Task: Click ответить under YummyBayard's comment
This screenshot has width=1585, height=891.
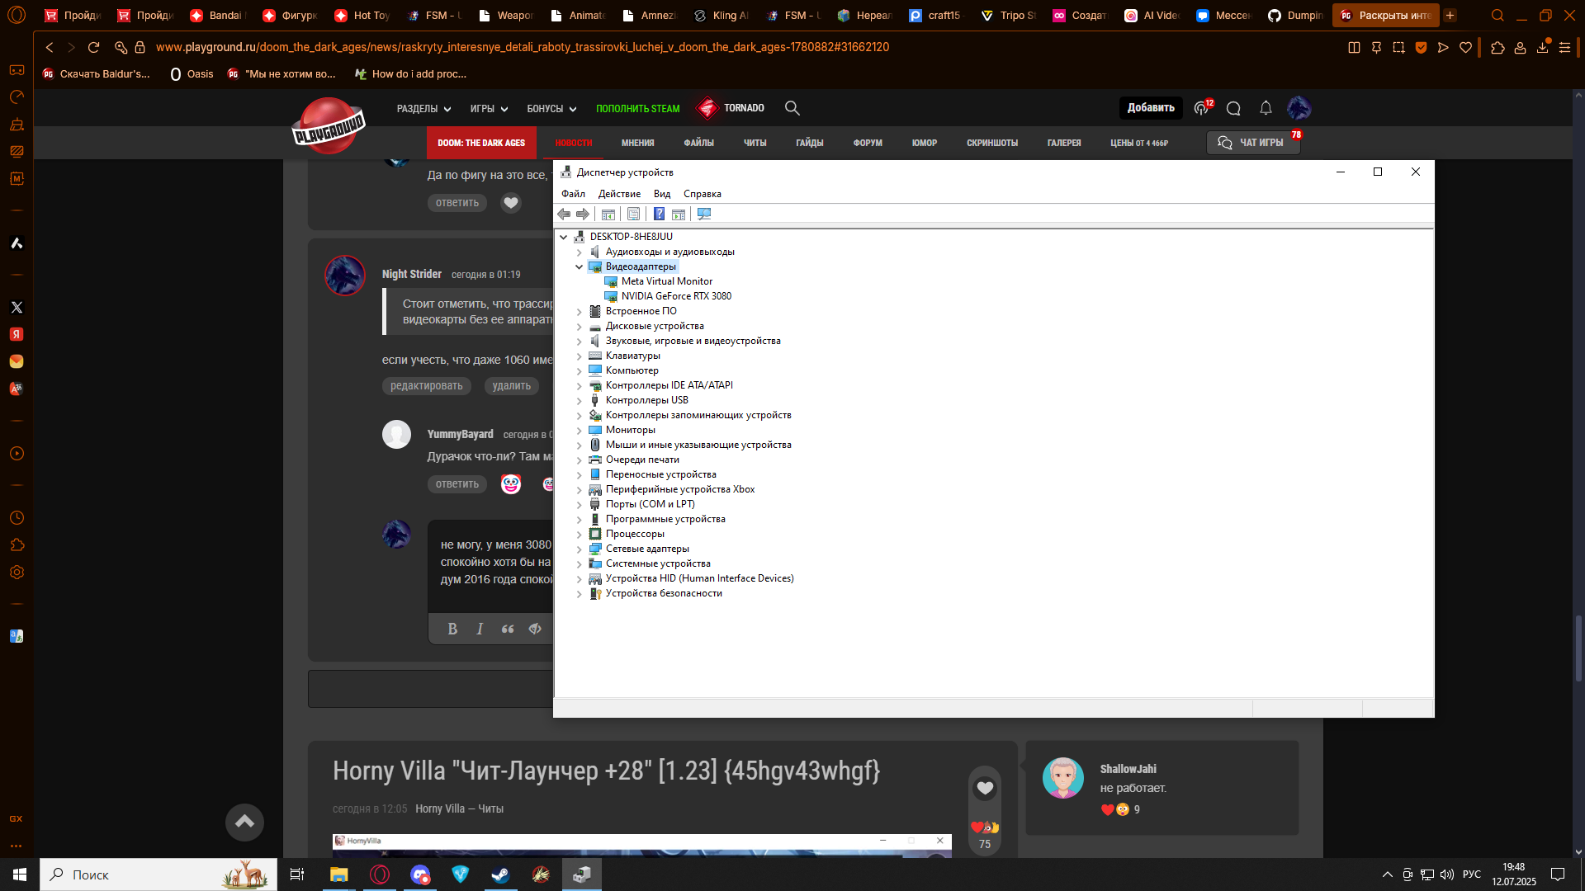Action: (x=457, y=484)
